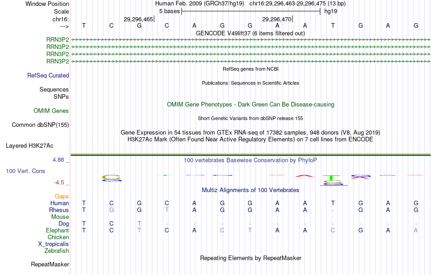The height and width of the screenshot is (275, 431).
Task: Click the SNPs track label
Action: click(x=61, y=96)
